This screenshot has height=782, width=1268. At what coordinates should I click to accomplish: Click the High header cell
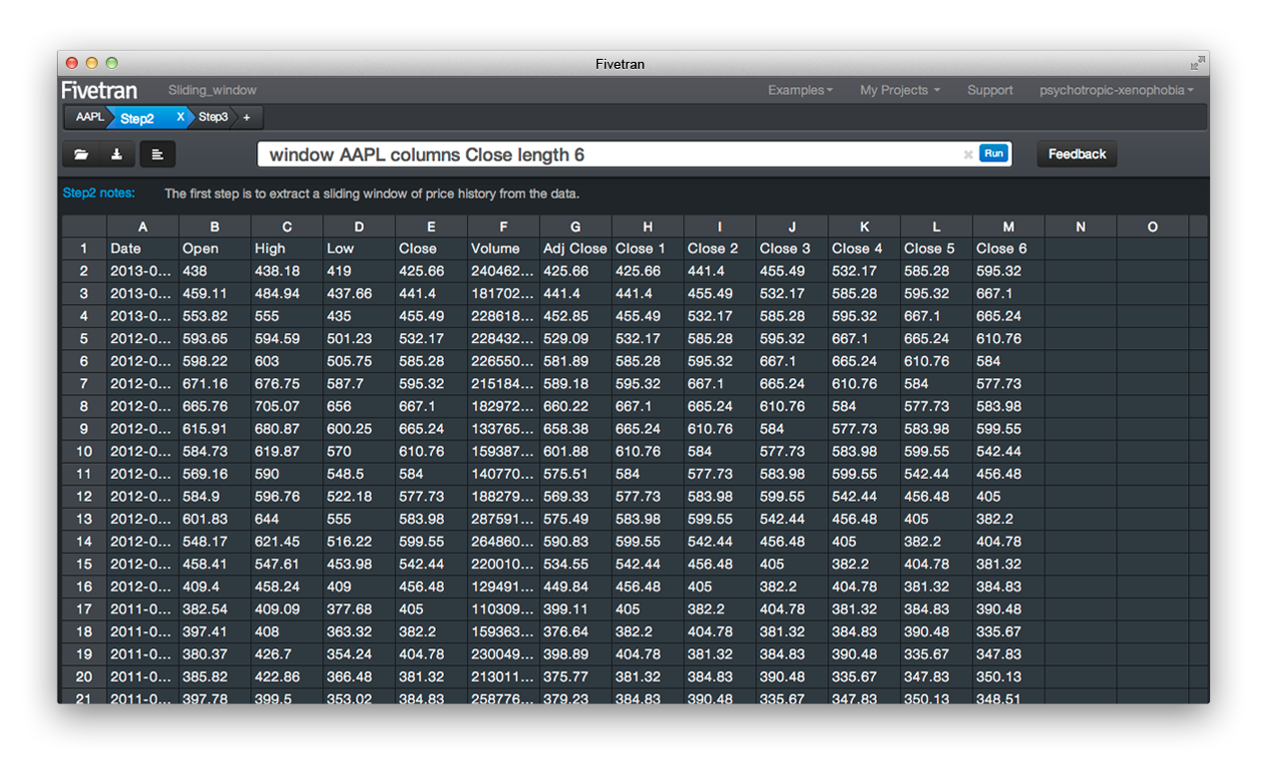click(x=286, y=248)
